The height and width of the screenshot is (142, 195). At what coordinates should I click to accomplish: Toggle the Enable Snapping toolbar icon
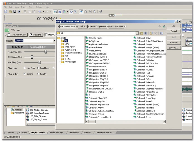point(55,12)
